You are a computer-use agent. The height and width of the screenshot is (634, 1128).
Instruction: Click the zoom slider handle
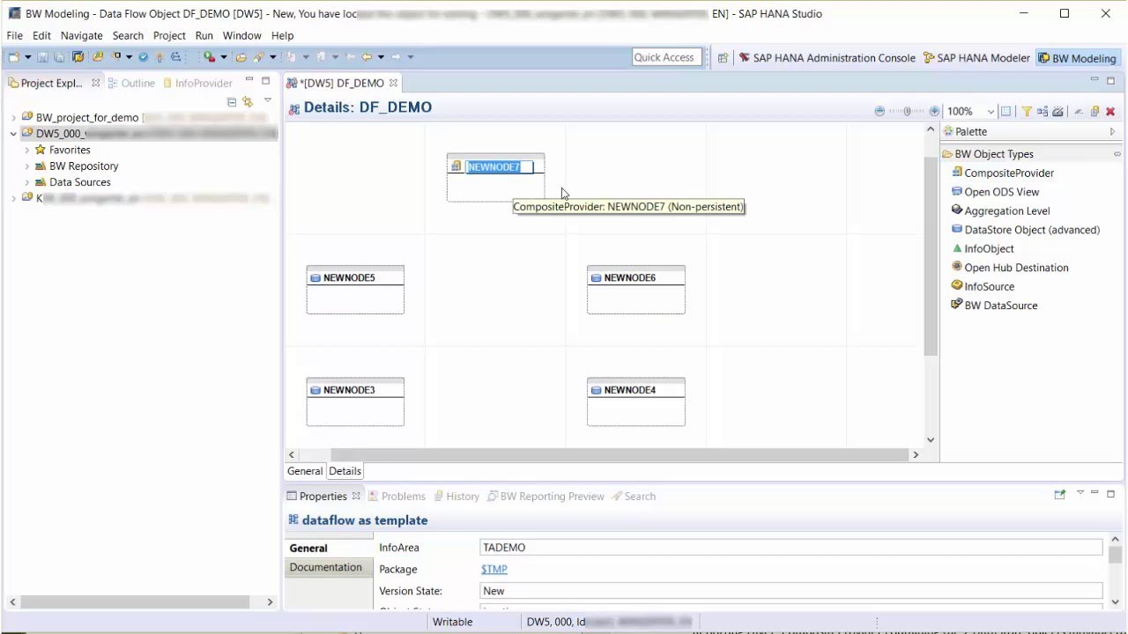[907, 111]
